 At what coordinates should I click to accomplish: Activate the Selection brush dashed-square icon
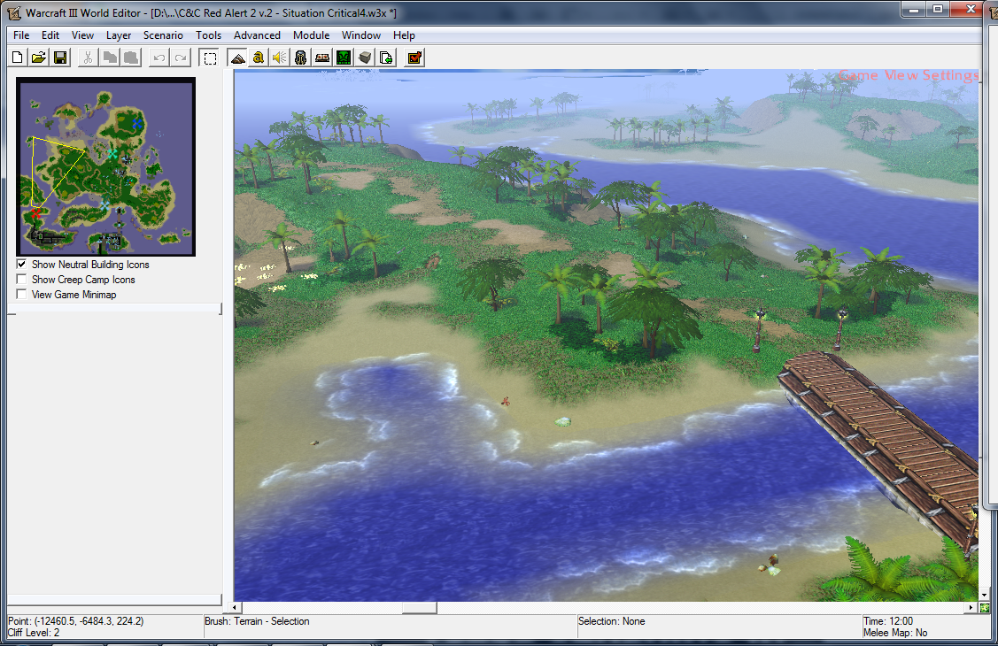(x=209, y=58)
